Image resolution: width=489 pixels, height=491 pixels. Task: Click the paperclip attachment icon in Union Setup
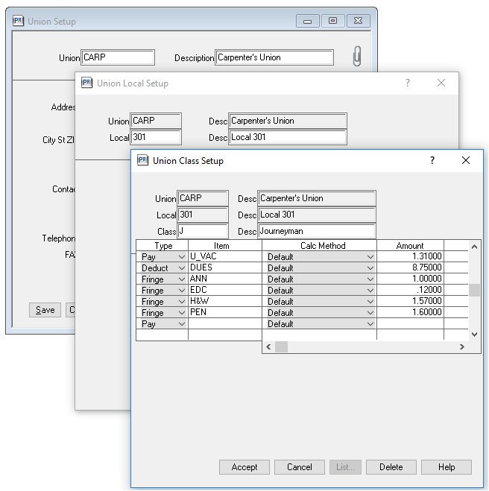tap(357, 56)
